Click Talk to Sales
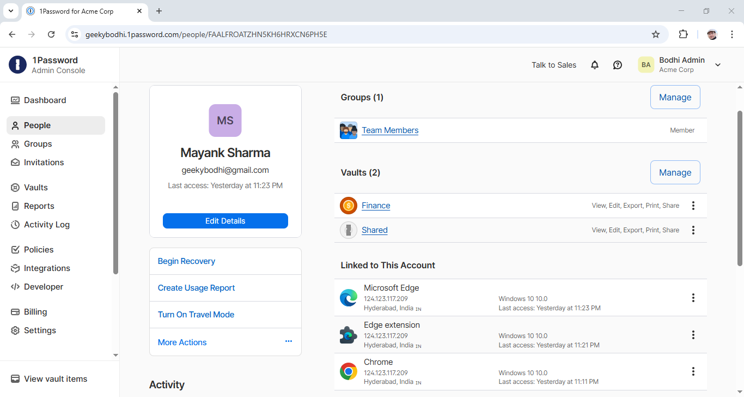This screenshot has height=397, width=744. [x=554, y=65]
